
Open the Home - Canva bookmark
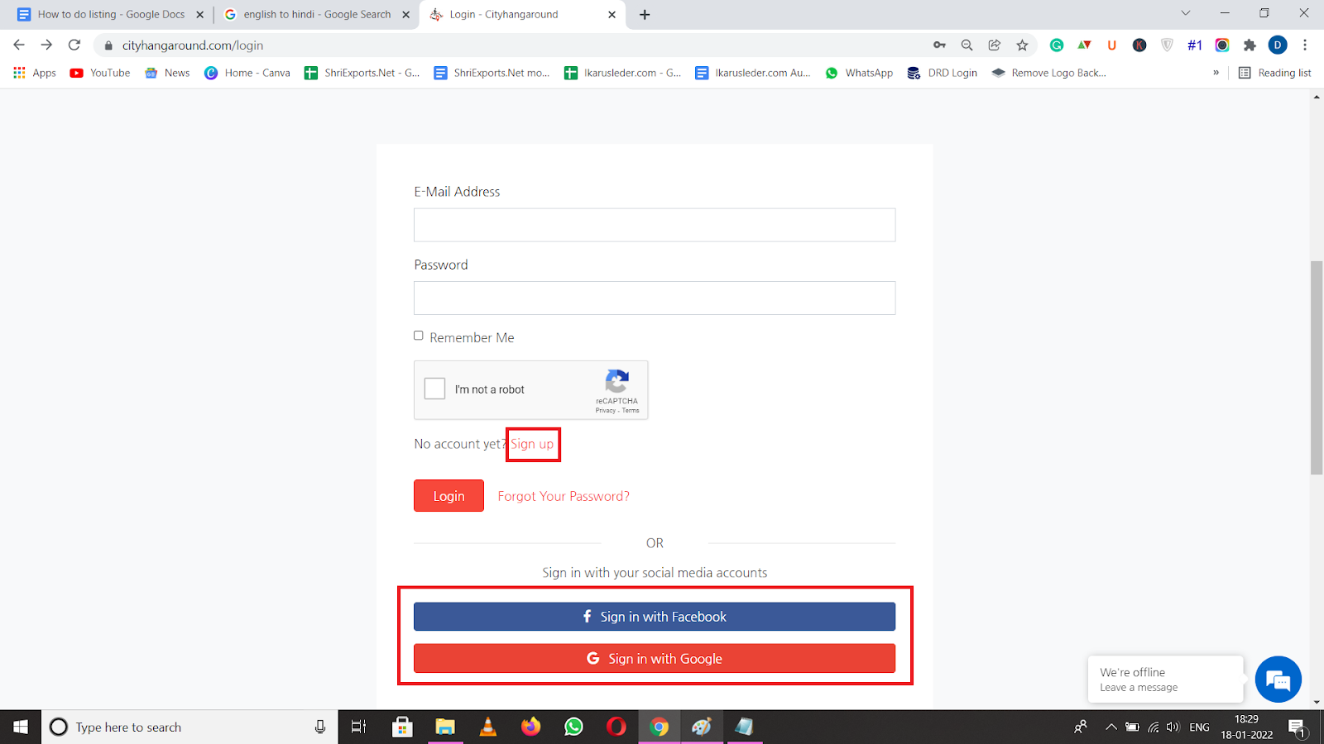[x=247, y=73]
